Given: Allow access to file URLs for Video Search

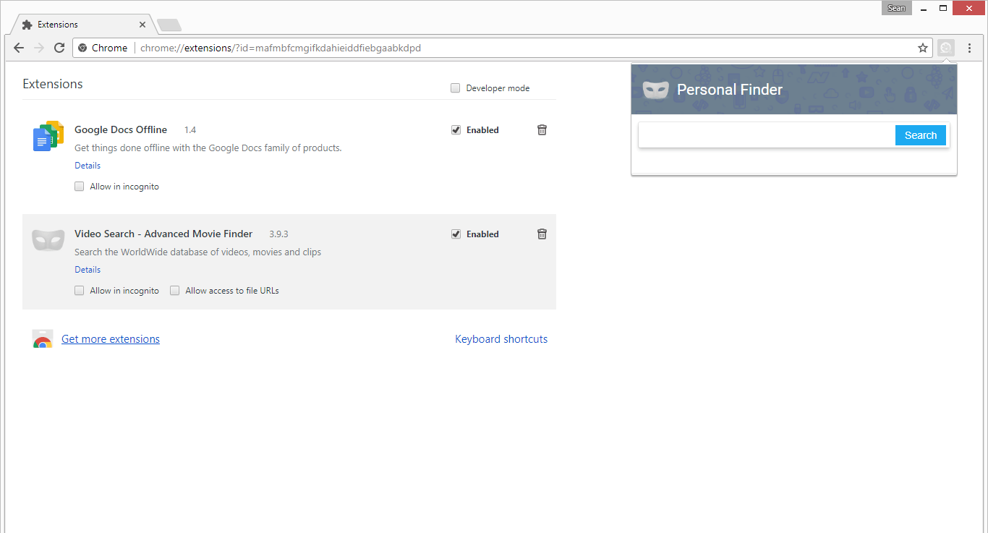Looking at the screenshot, I should 174,290.
